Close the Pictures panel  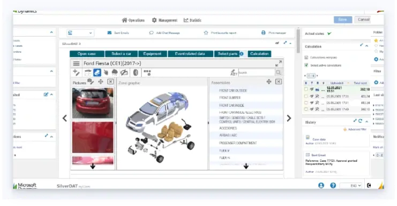click(110, 82)
